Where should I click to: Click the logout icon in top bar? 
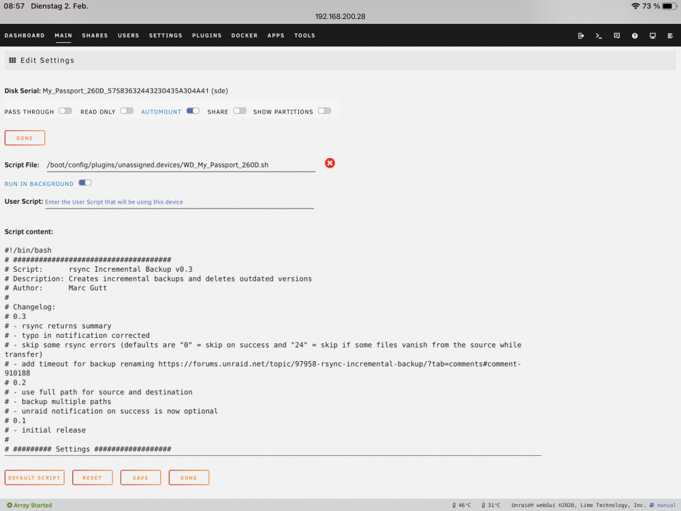tap(581, 35)
